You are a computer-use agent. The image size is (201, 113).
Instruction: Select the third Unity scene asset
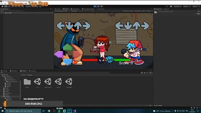[x=58, y=82]
